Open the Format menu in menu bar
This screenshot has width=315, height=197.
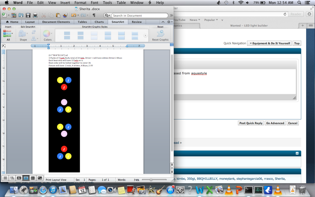pos(80,3)
